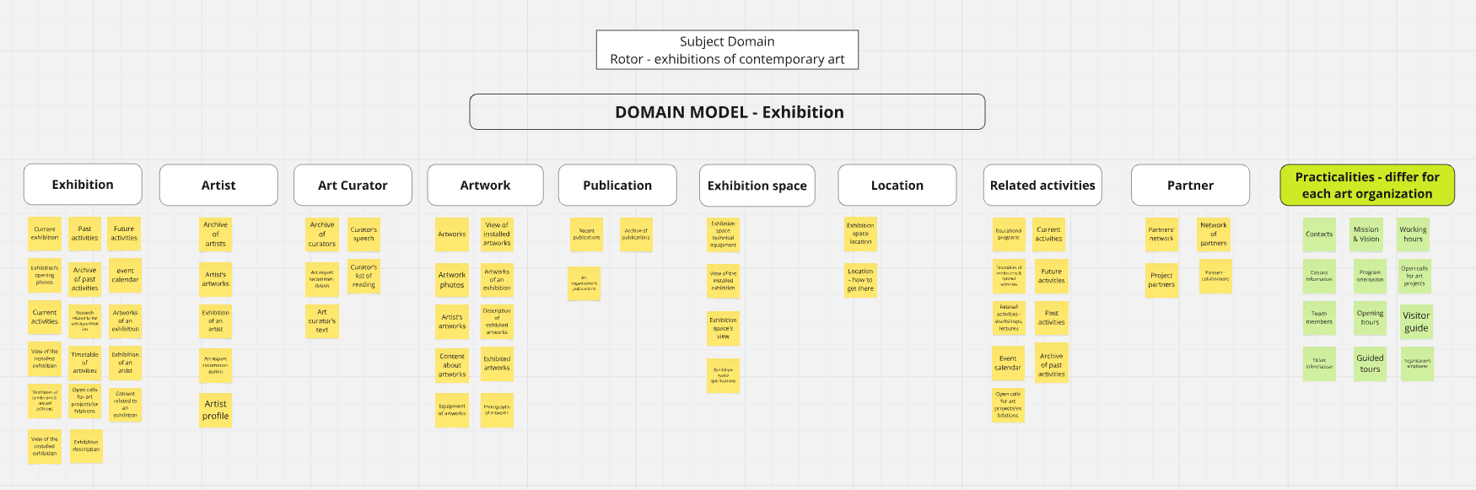This screenshot has width=1476, height=490.
Task: Select 'Content related to an exhibition' note
Action: 125,404
